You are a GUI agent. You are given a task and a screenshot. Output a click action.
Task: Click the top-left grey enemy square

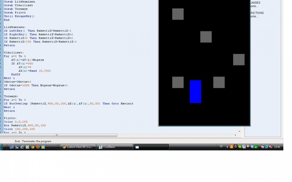178,14
